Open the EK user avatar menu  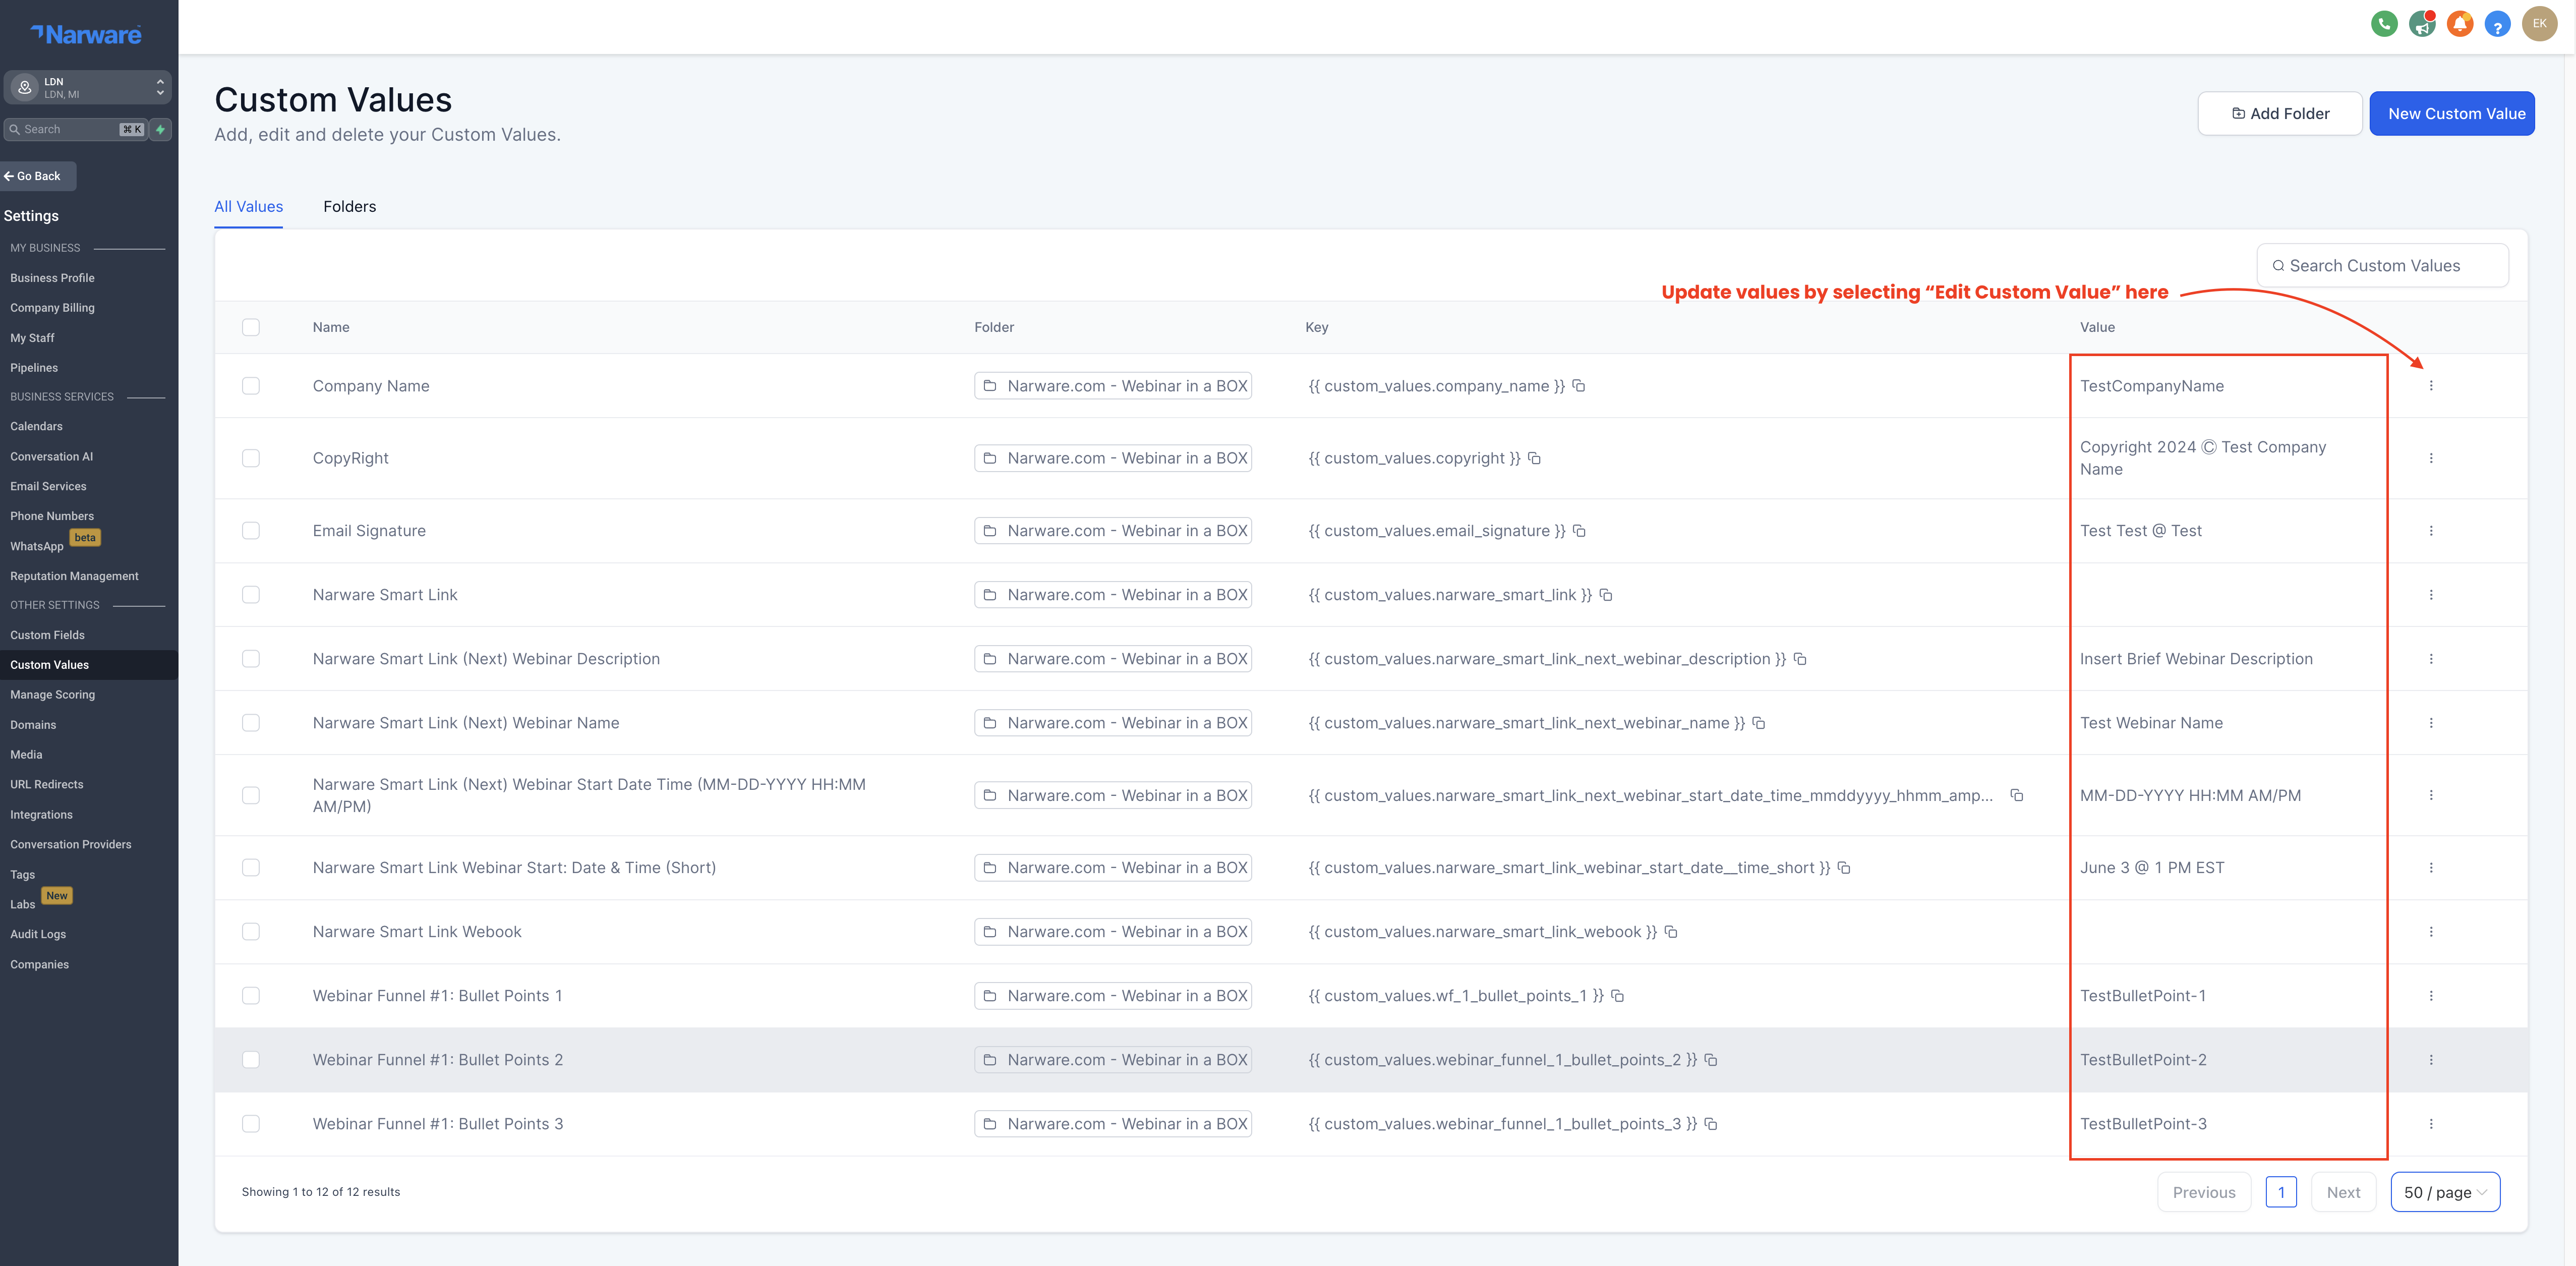click(2539, 24)
